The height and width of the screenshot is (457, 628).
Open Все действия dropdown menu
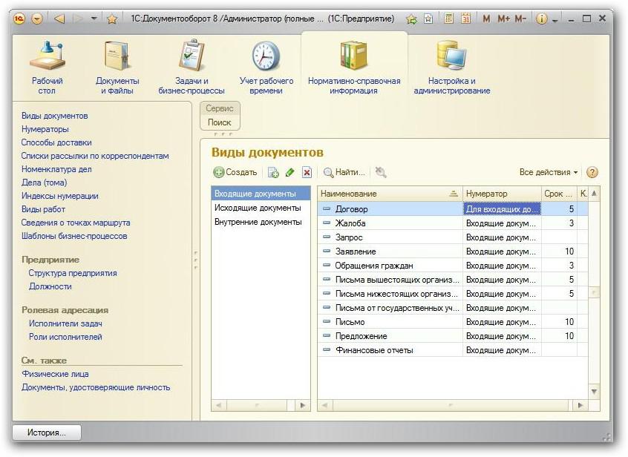pyautogui.click(x=549, y=172)
